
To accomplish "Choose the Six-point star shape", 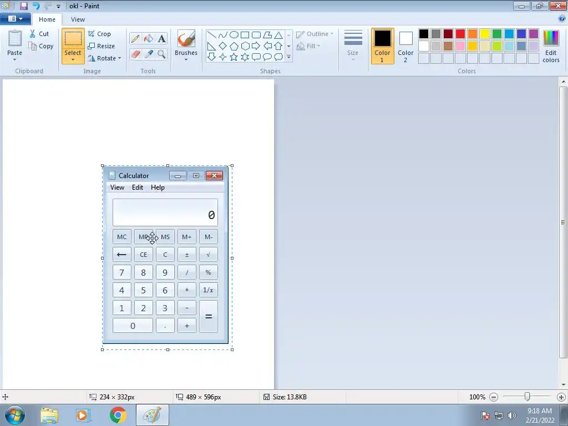I will (x=245, y=57).
